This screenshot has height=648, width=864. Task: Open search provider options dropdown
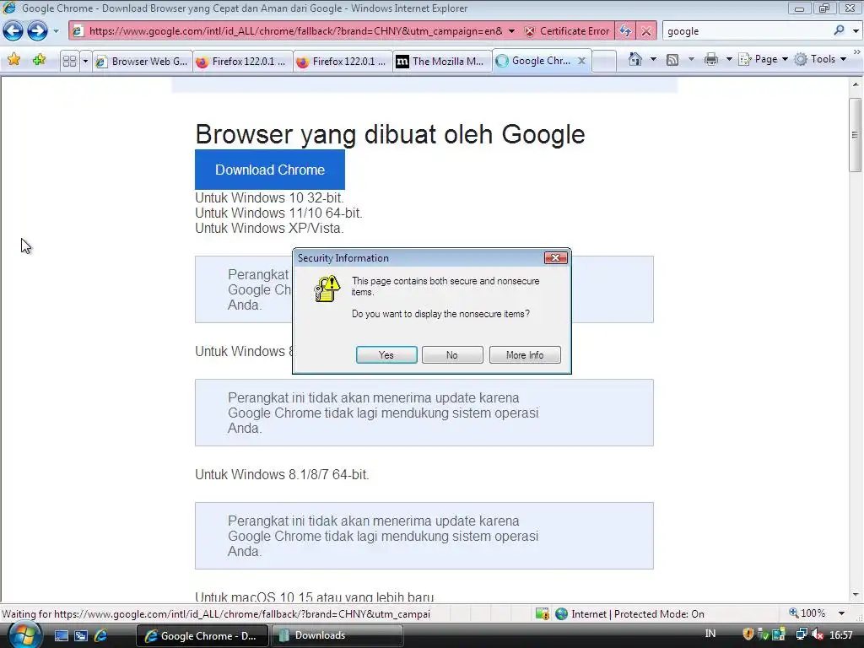pos(856,31)
